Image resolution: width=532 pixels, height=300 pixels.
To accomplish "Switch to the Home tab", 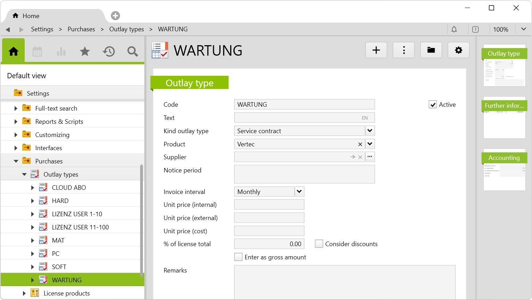I will [26, 16].
